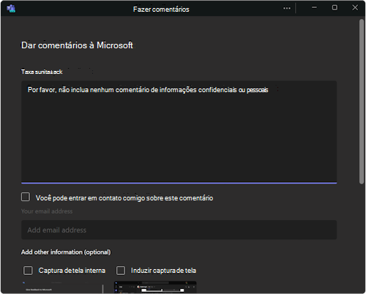
Task: Check 'Você pode entrar em contato comigo' box
Action: click(26, 197)
